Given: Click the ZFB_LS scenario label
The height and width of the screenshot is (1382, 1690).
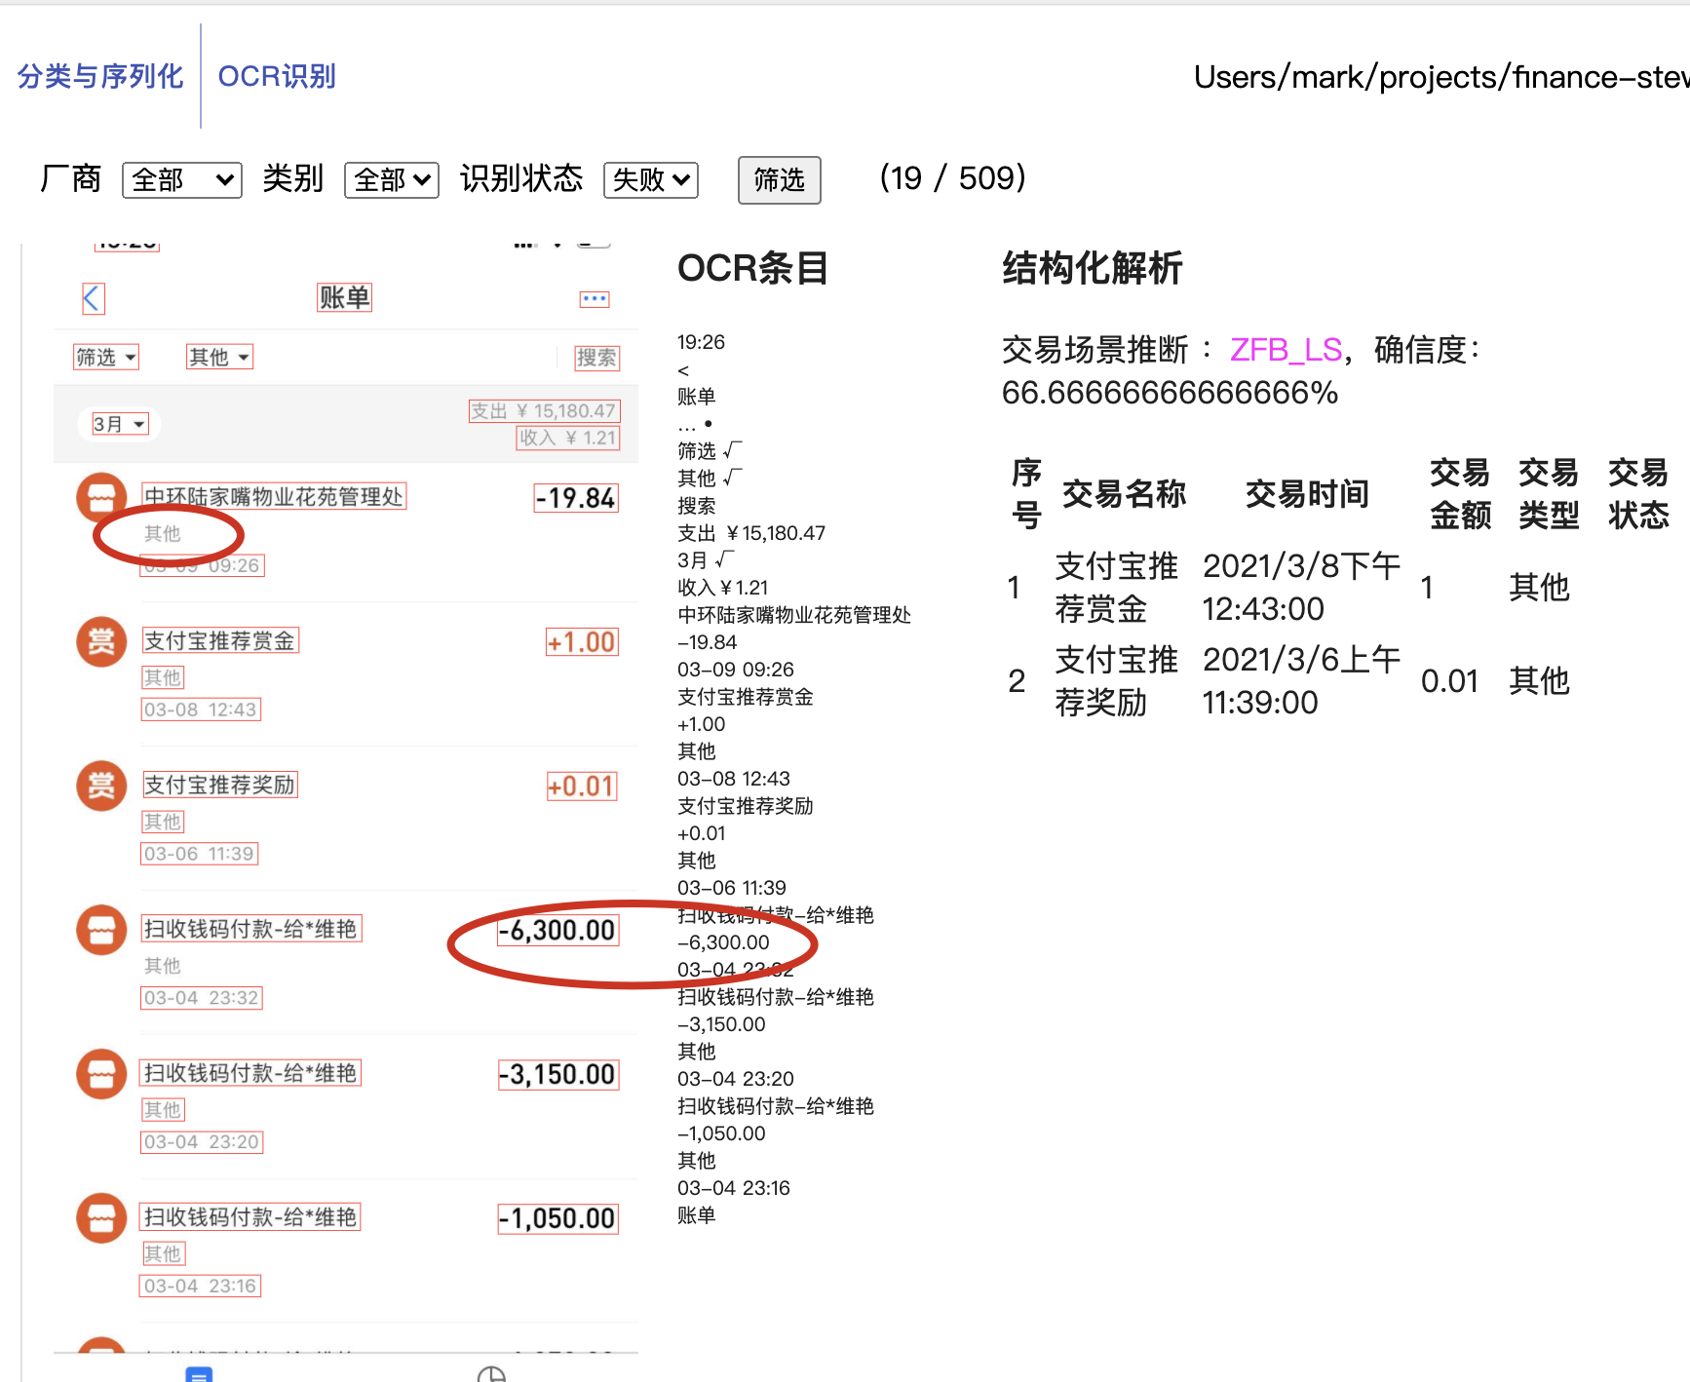Looking at the screenshot, I should pyautogui.click(x=1287, y=350).
